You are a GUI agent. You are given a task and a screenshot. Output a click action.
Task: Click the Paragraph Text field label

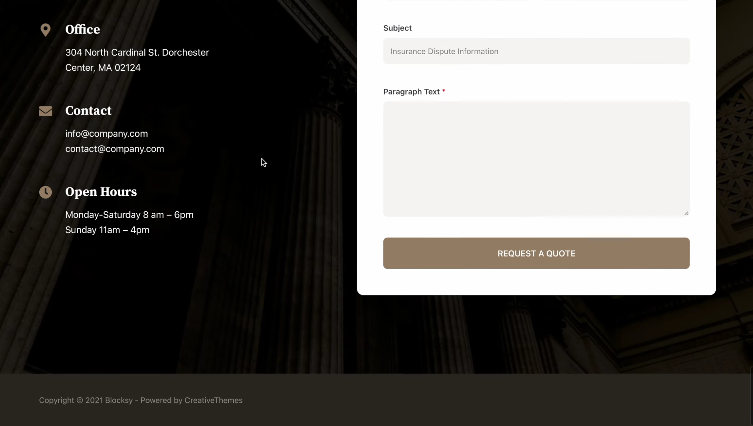click(x=411, y=92)
